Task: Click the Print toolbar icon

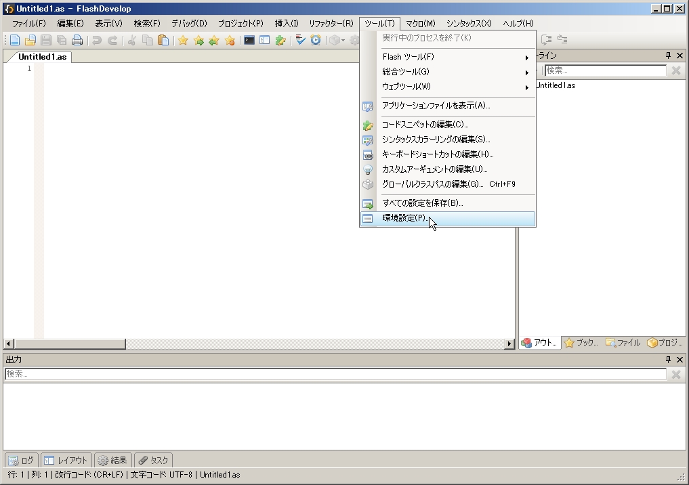Action: [77, 41]
